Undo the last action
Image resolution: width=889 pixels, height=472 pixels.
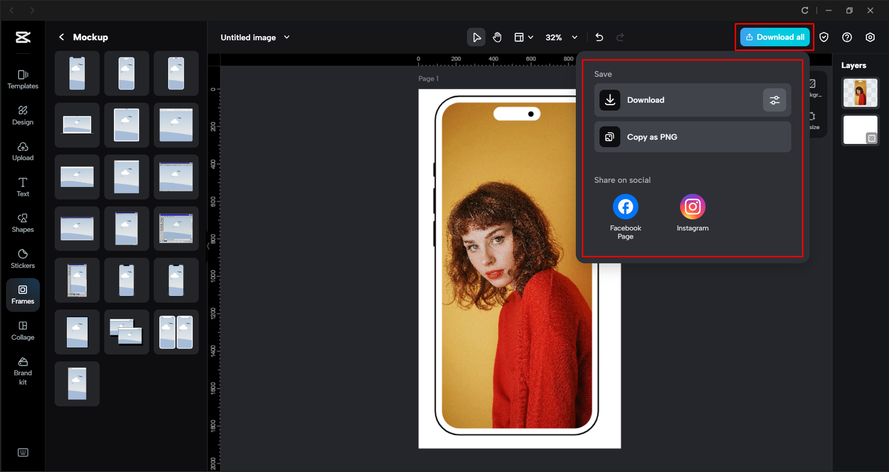(x=599, y=37)
